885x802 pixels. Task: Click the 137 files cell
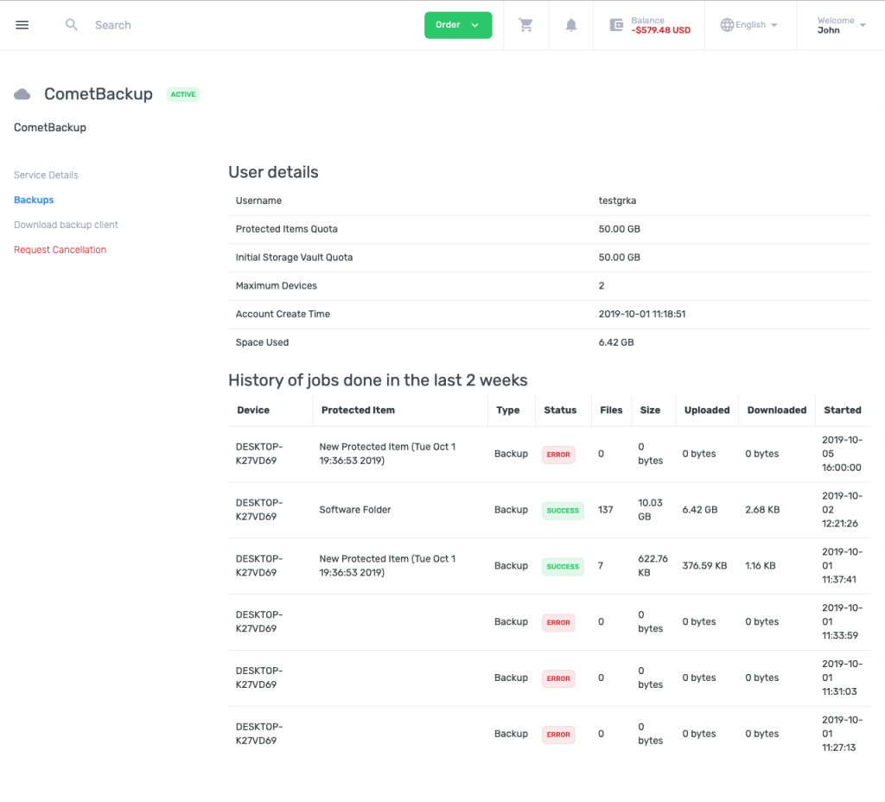606,510
